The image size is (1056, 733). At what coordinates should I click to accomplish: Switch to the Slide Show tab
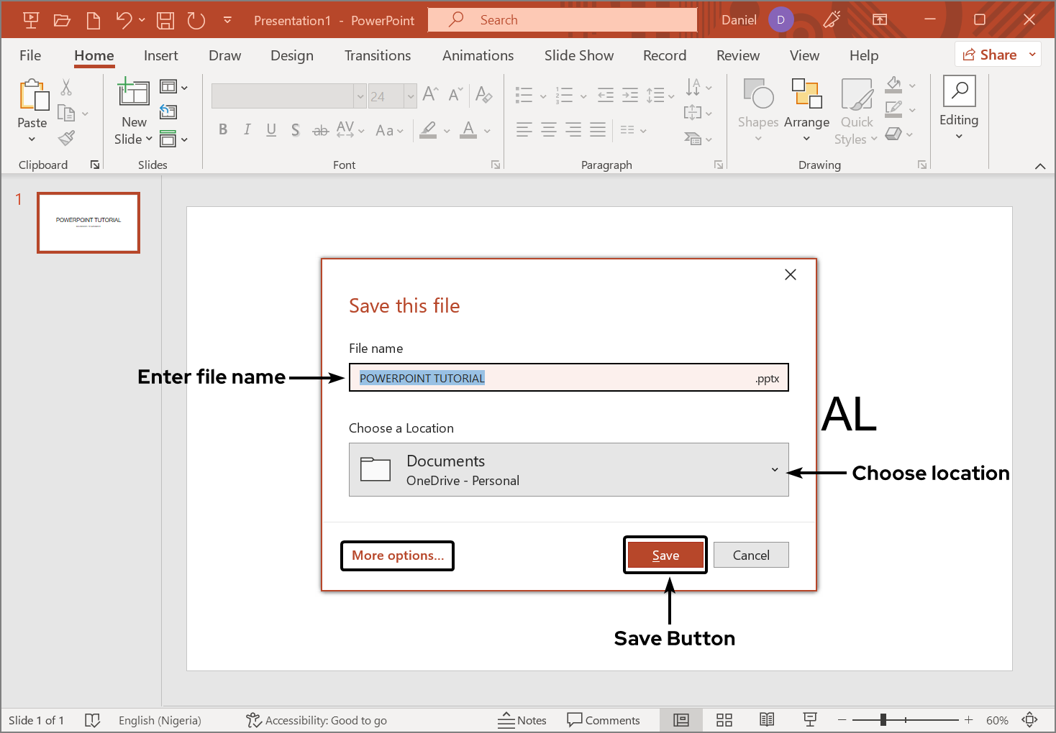578,55
